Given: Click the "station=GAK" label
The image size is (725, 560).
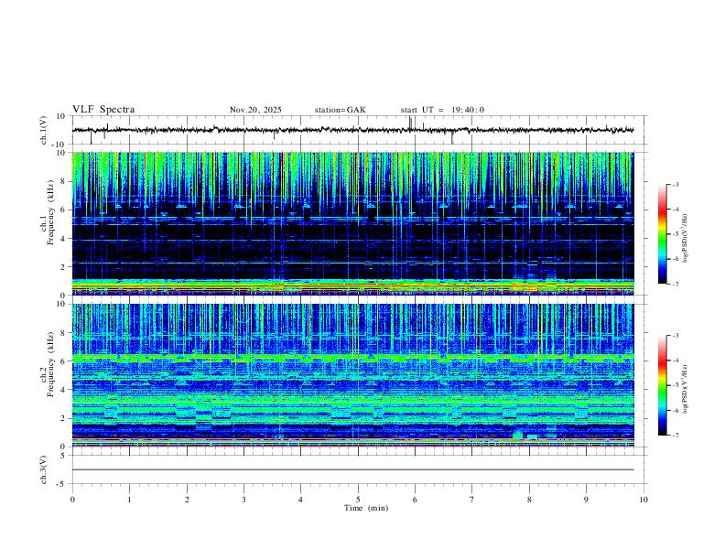Looking at the screenshot, I should point(340,110).
